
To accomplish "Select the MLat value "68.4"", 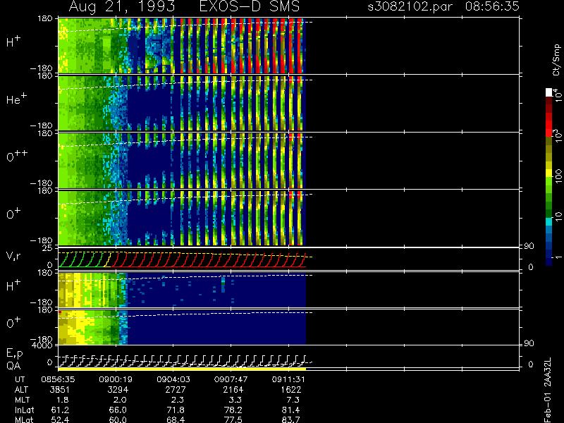I will [175, 419].
